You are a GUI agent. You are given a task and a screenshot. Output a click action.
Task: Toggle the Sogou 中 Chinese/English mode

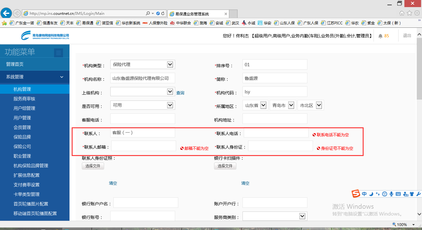pyautogui.click(x=365, y=194)
